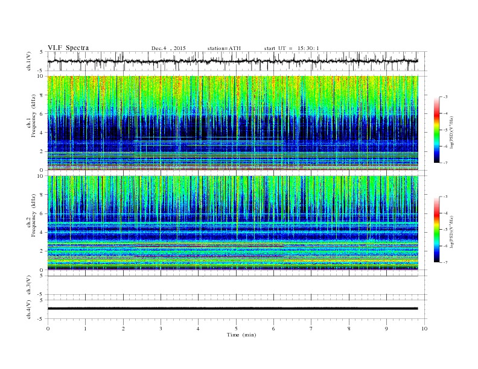The image size is (478, 369).
Task: Click the time axis tick label "3"
Action: [161, 329]
